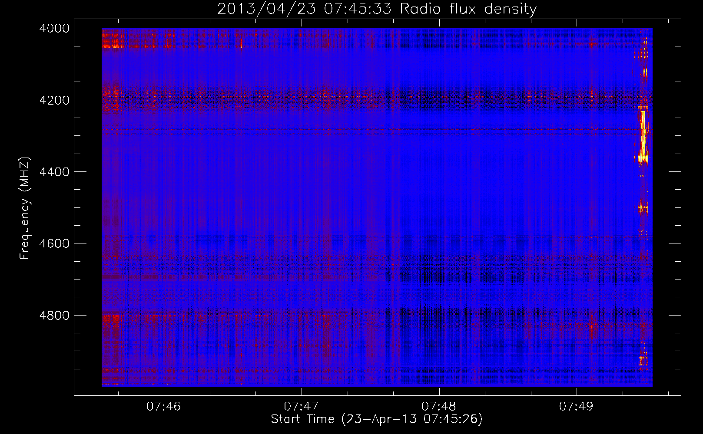Image resolution: width=703 pixels, height=434 pixels.
Task: Click the plot title '2013/04/23 07:45:33 Radio flux density'
Action: coord(377,9)
